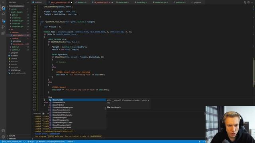Switch to platform.h editor tab
The width and height of the screenshot is (255, 143).
pyautogui.click(x=180, y=2)
